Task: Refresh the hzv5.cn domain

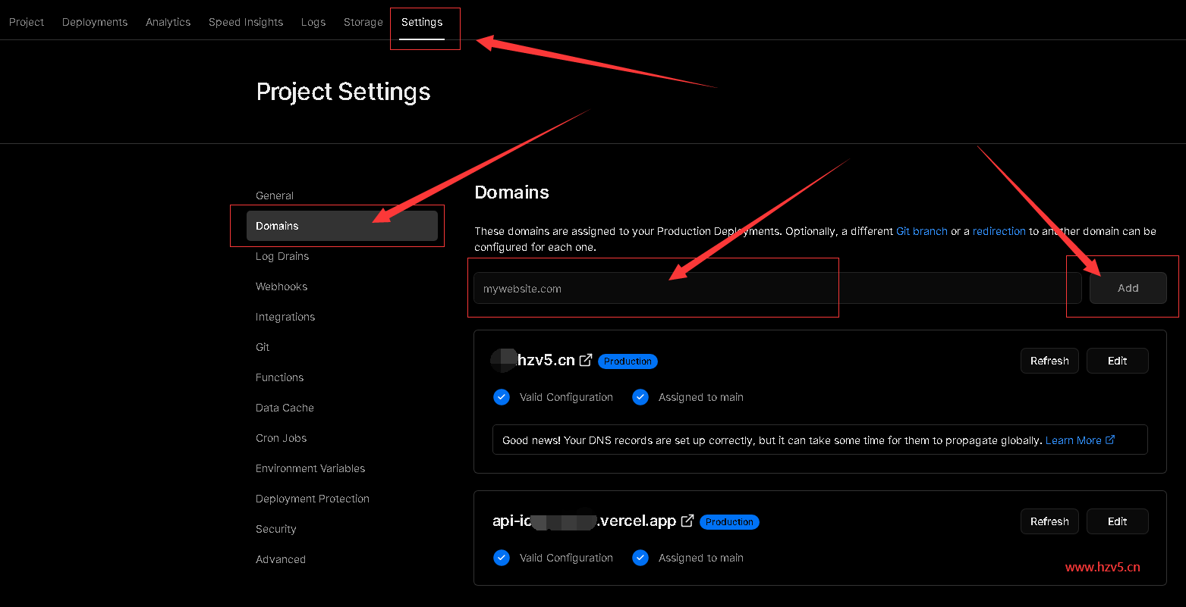Action: coord(1049,361)
